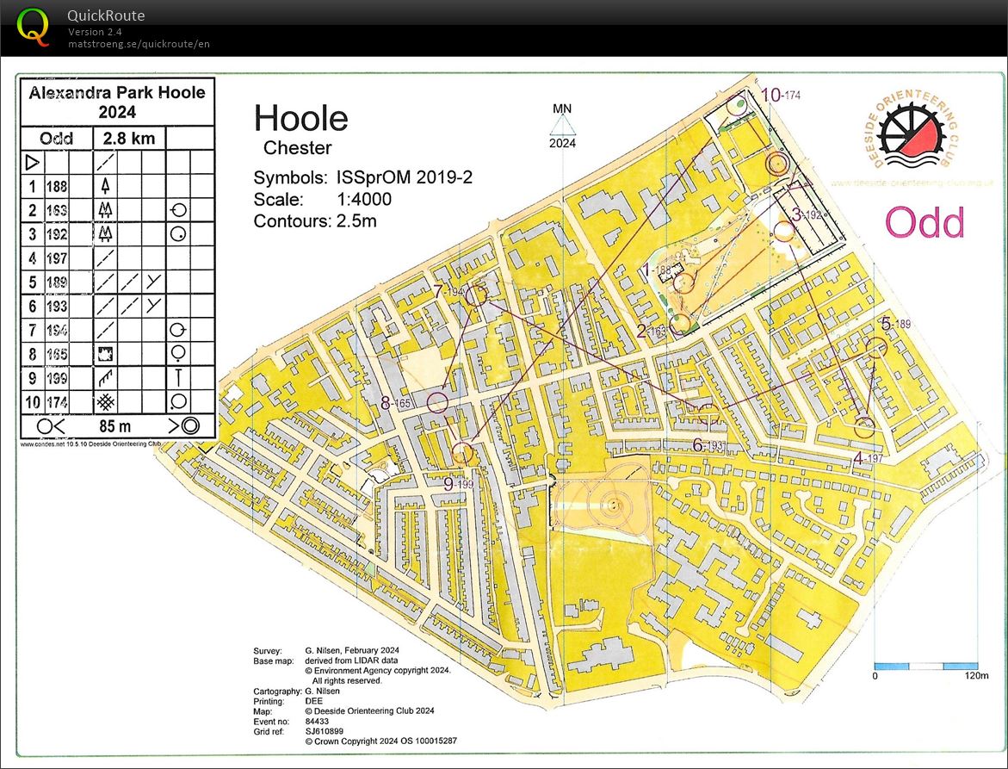The height and width of the screenshot is (769, 1008).
Task: Click the '2.8 km' course length cell
Action: tap(129, 139)
